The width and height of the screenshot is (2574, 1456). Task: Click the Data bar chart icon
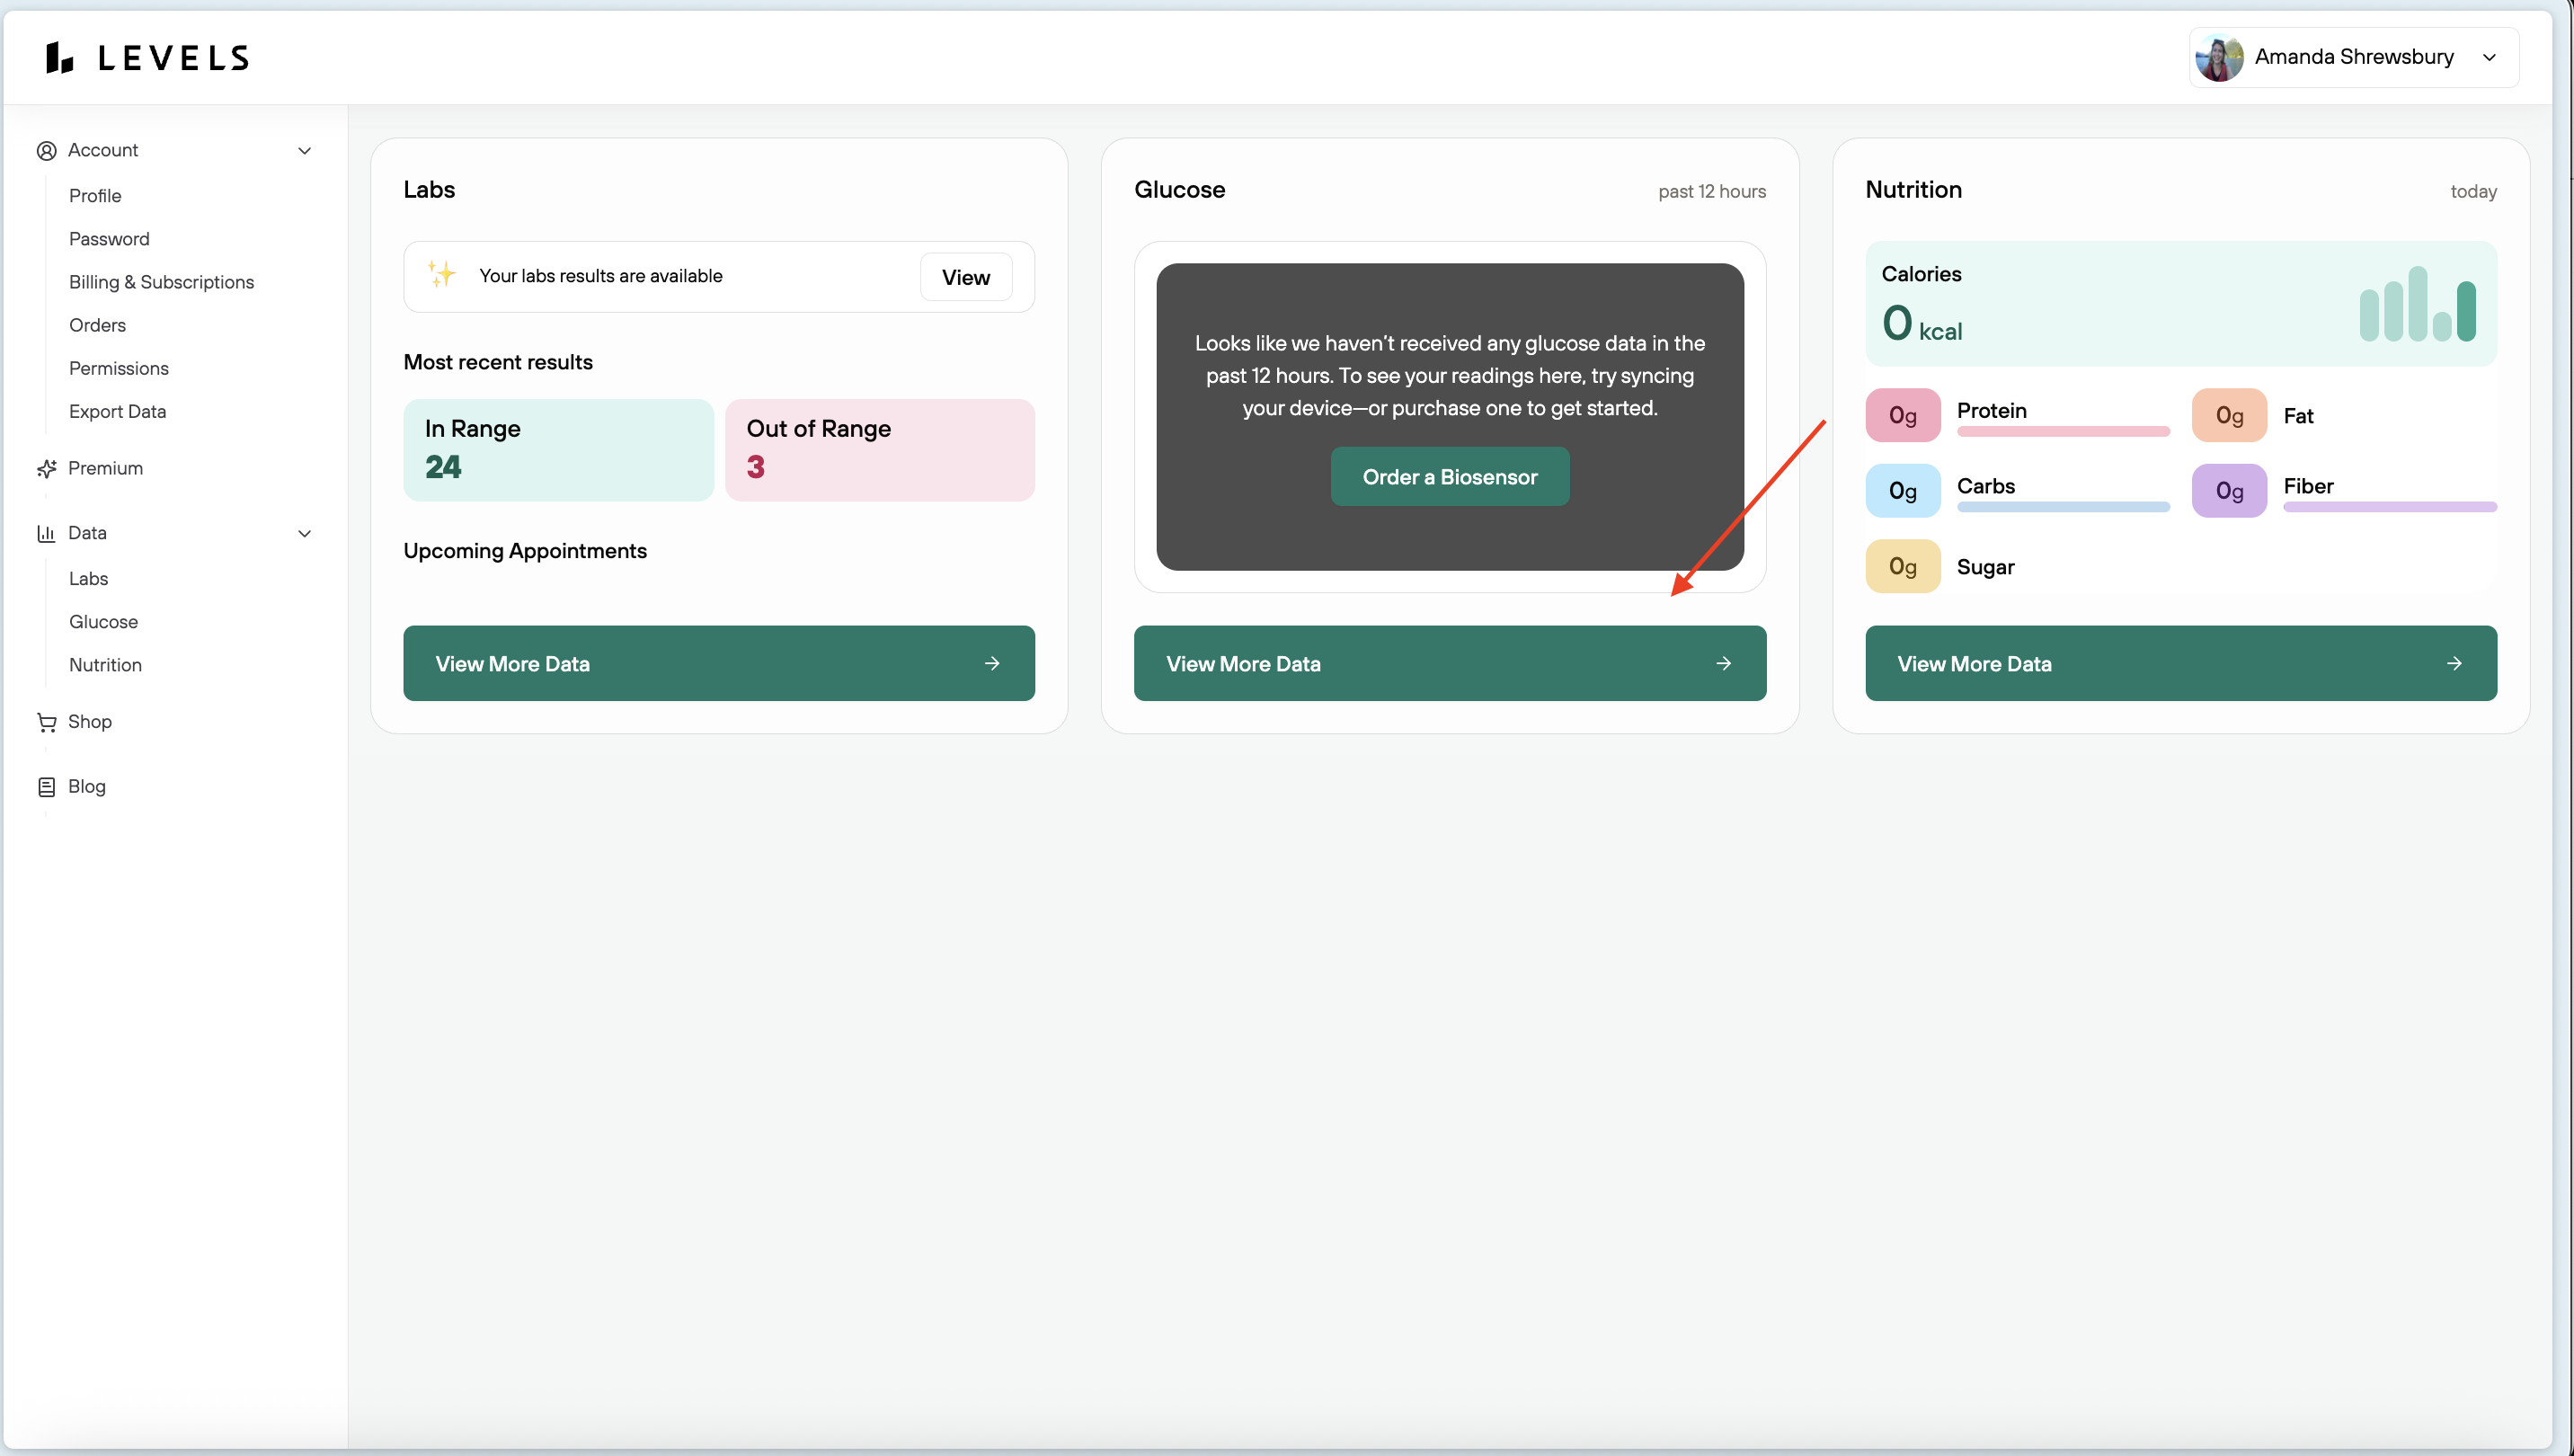pyautogui.click(x=46, y=533)
